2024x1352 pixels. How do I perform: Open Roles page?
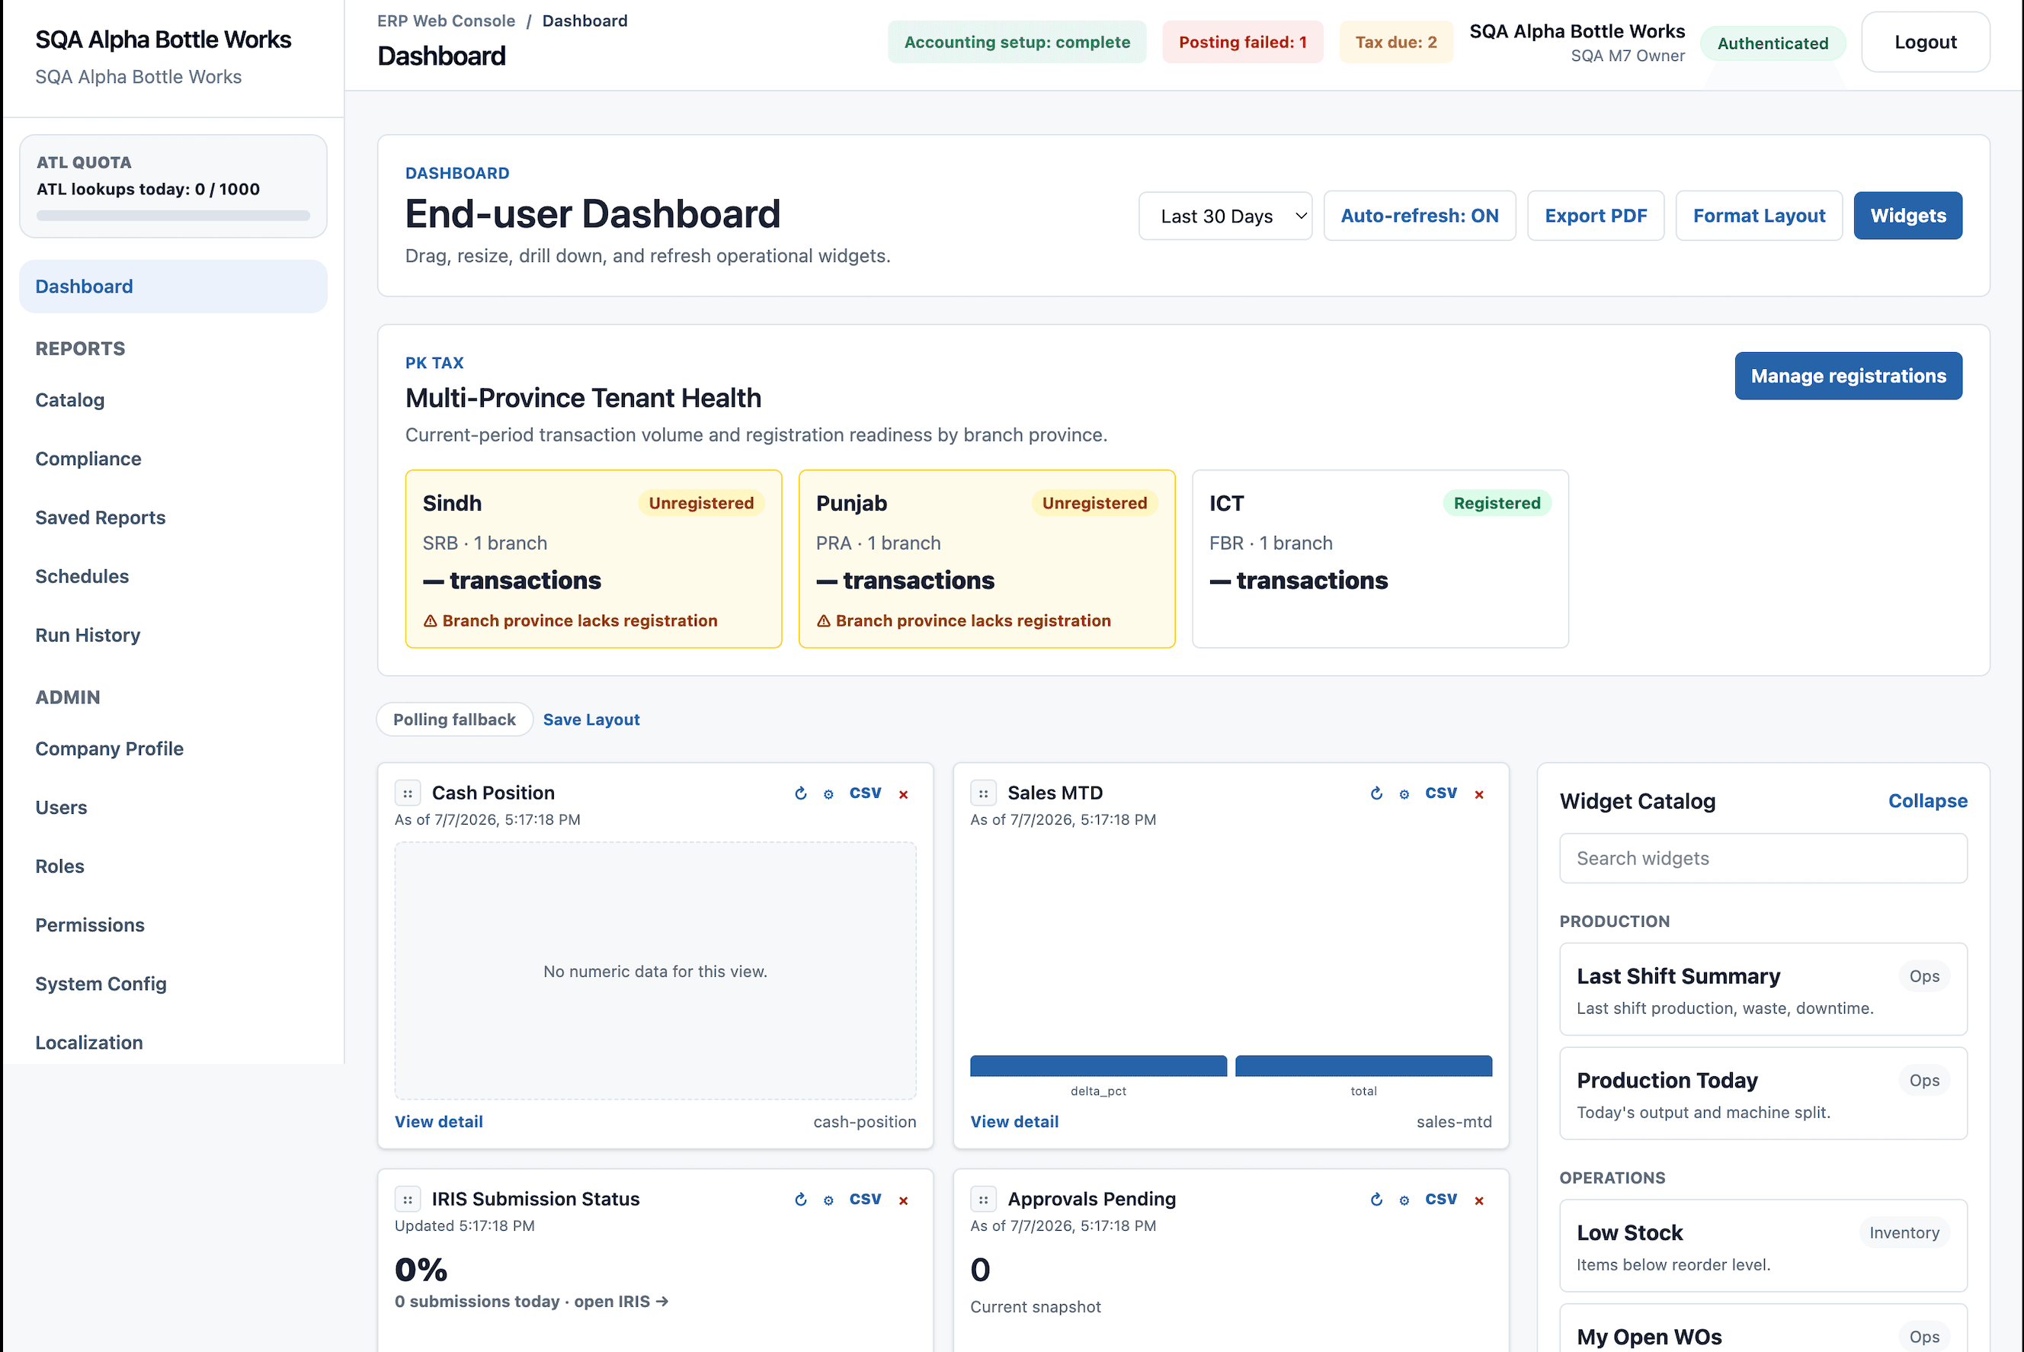[x=59, y=867]
